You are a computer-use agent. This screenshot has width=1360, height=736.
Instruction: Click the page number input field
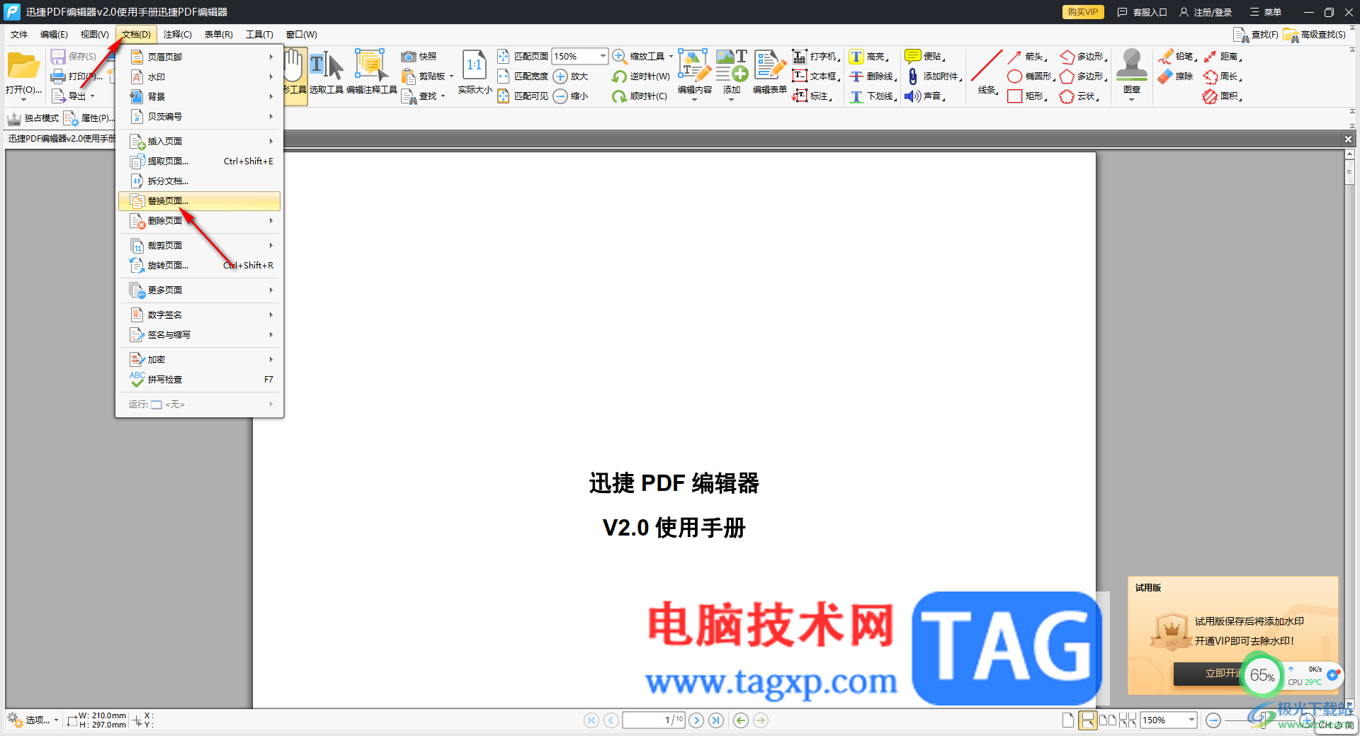pos(654,720)
